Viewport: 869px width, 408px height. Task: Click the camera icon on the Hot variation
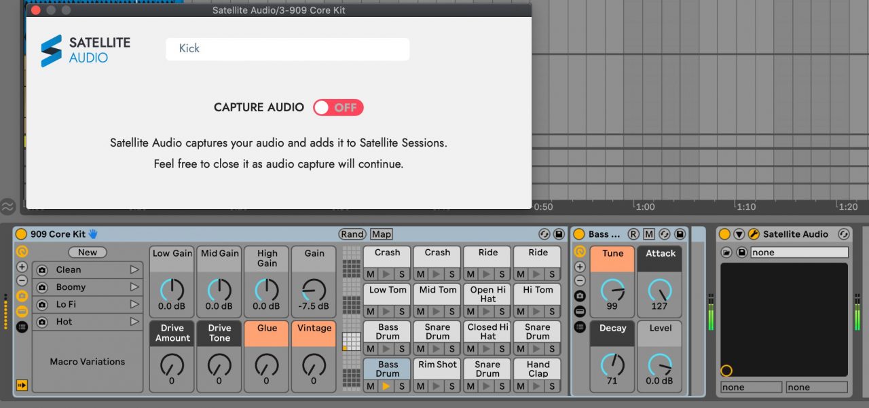[42, 322]
